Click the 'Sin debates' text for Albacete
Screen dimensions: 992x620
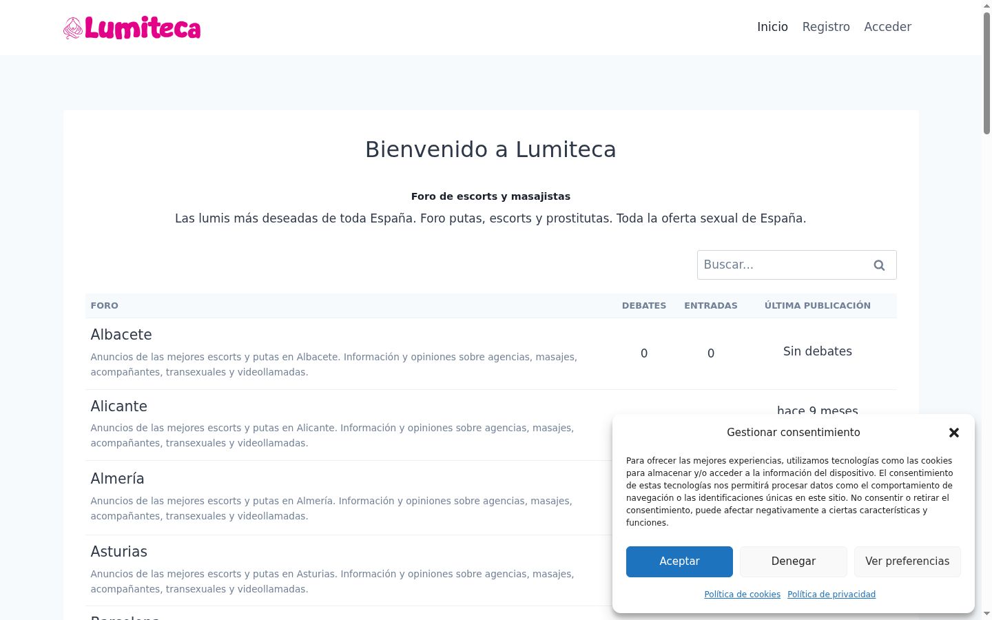(x=818, y=351)
